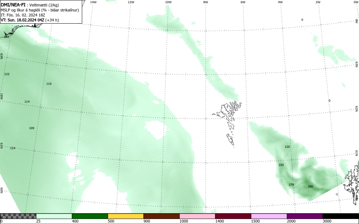Click the '500' legend scale label

[111, 221]
